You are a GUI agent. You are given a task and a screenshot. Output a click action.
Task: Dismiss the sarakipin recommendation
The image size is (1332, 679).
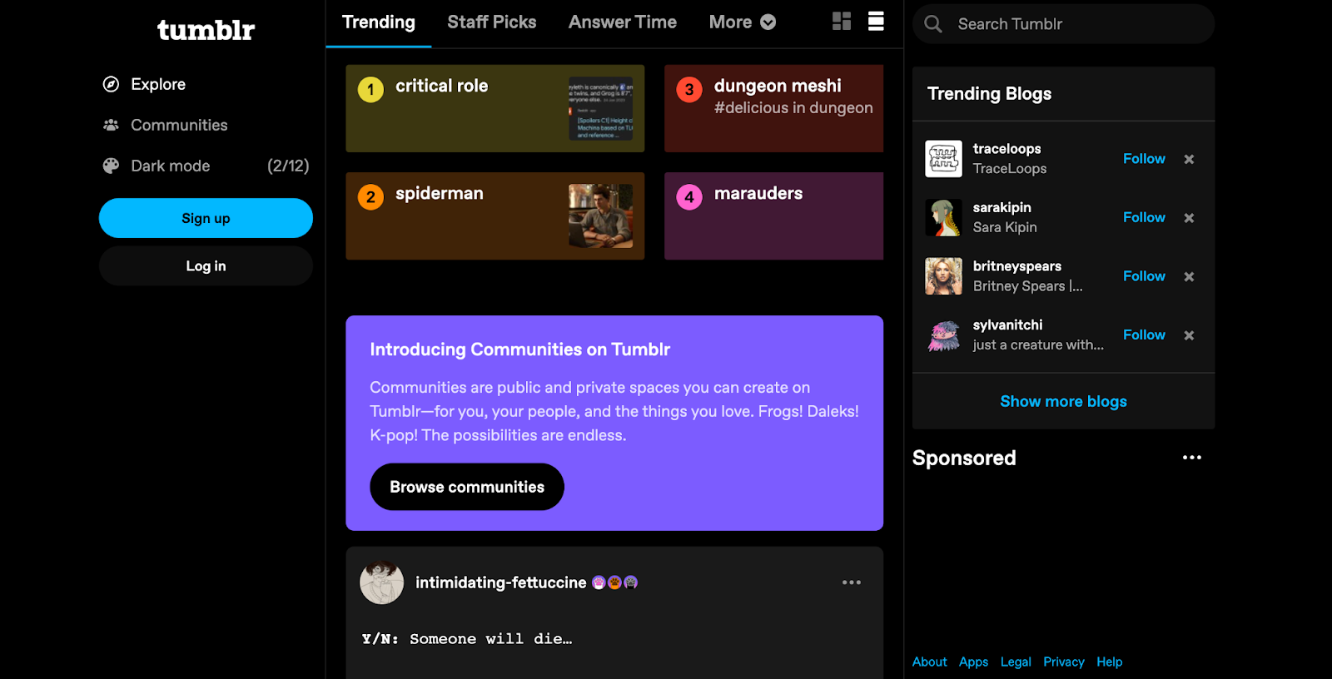pyautogui.click(x=1189, y=218)
